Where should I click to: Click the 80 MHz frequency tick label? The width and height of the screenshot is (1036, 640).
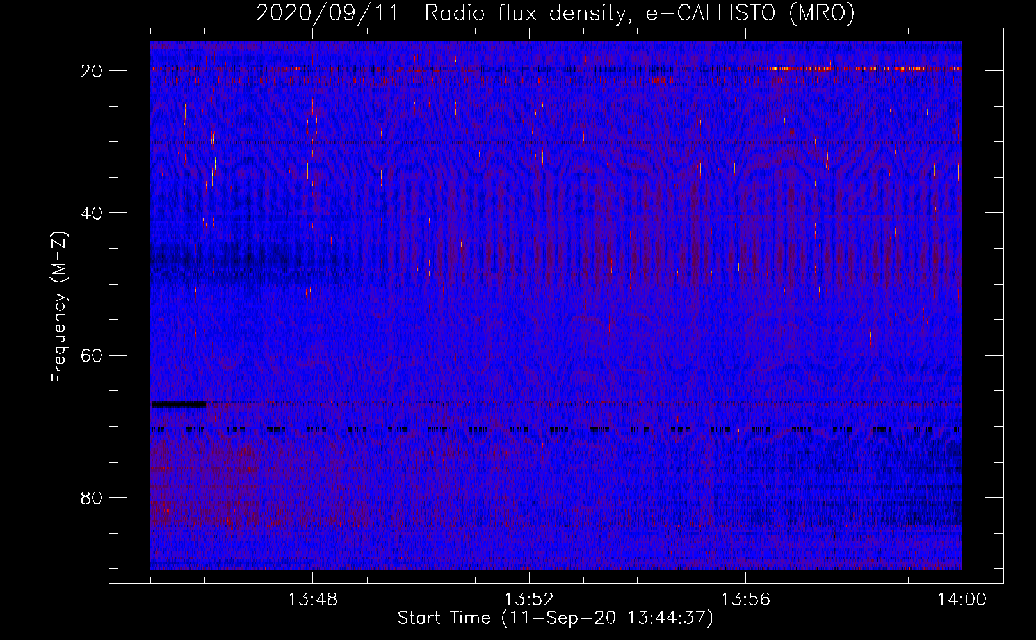(x=92, y=498)
